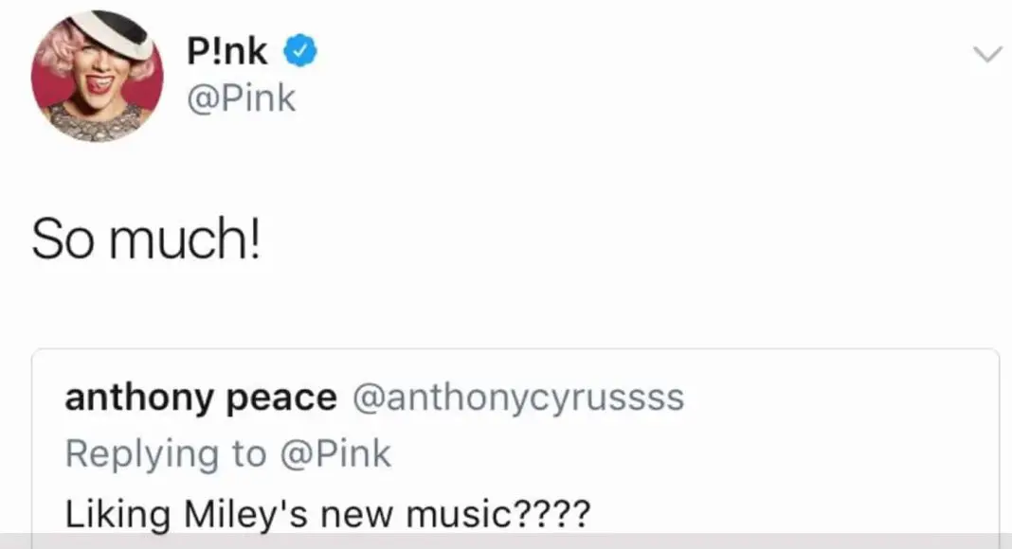Open the @Pink handle below name
1012x549 pixels.
click(243, 97)
